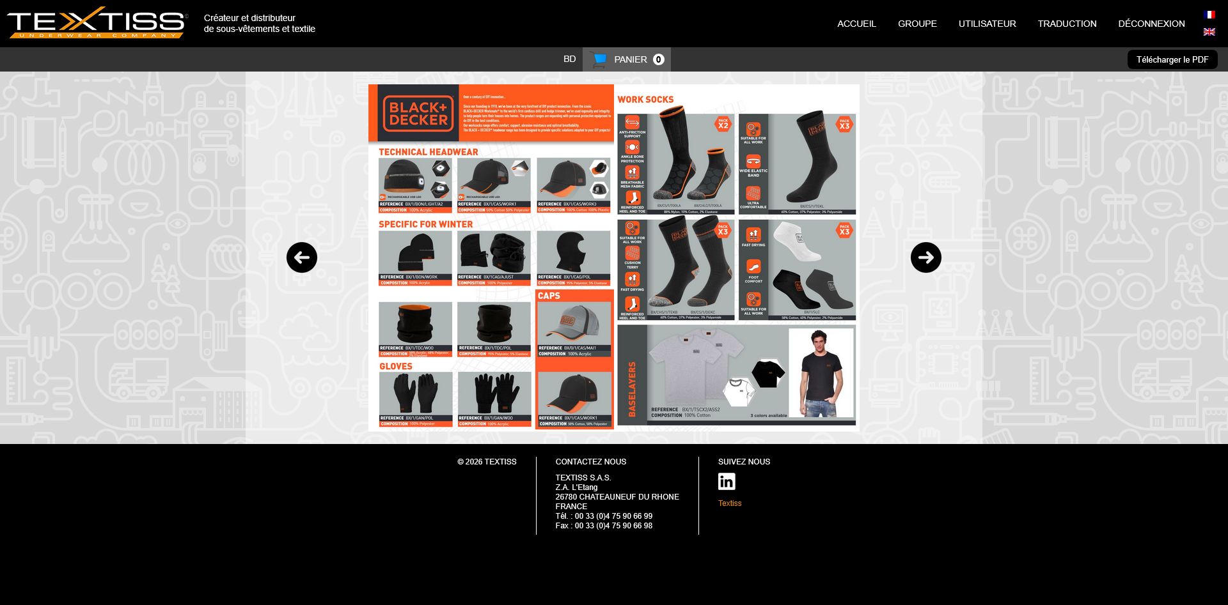Open the PANIER cart link
This screenshot has width=1228, height=605.
631,59
